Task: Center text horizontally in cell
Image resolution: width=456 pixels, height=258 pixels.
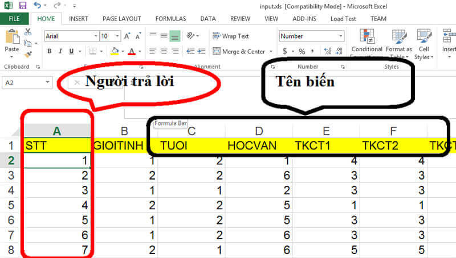Action: [x=164, y=51]
